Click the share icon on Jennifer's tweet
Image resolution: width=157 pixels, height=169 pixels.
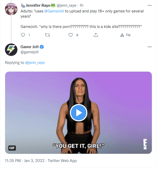click(96, 35)
